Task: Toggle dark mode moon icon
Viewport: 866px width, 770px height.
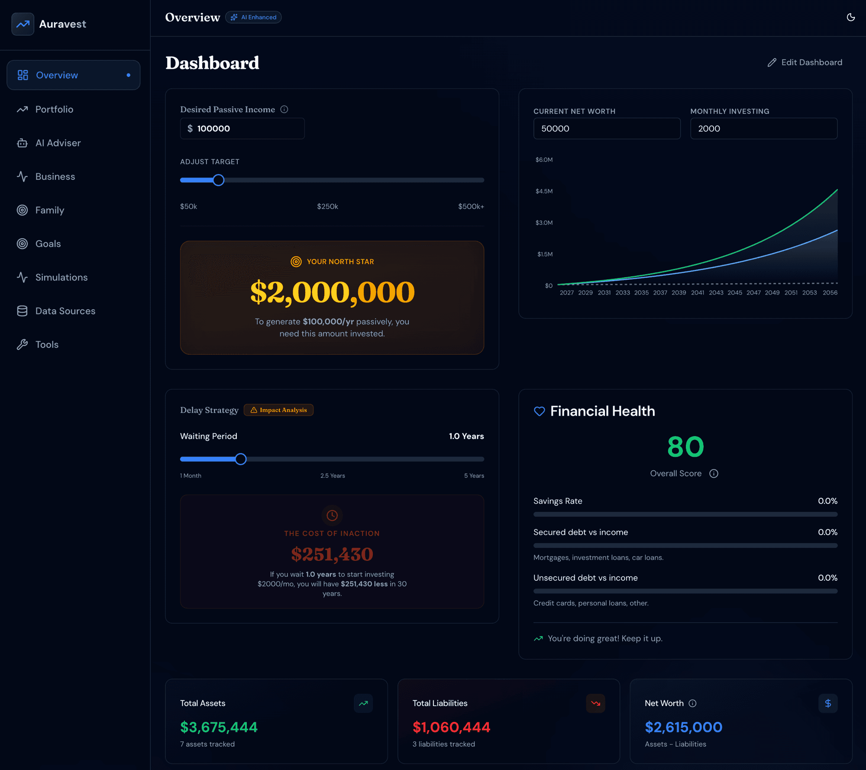Action: (850, 17)
